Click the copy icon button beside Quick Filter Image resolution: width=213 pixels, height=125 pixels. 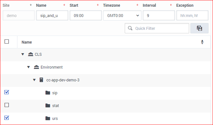coord(199,28)
